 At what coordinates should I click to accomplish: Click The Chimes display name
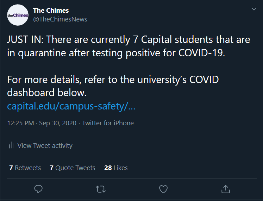pyautogui.click(x=51, y=11)
